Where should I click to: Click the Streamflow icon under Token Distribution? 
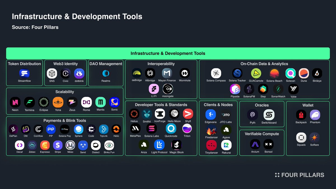pos(24,74)
